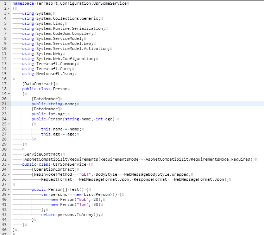Viewport: 264px width, 235px height.
Task: Click the [DataContract] attribute
Action: 39,84
